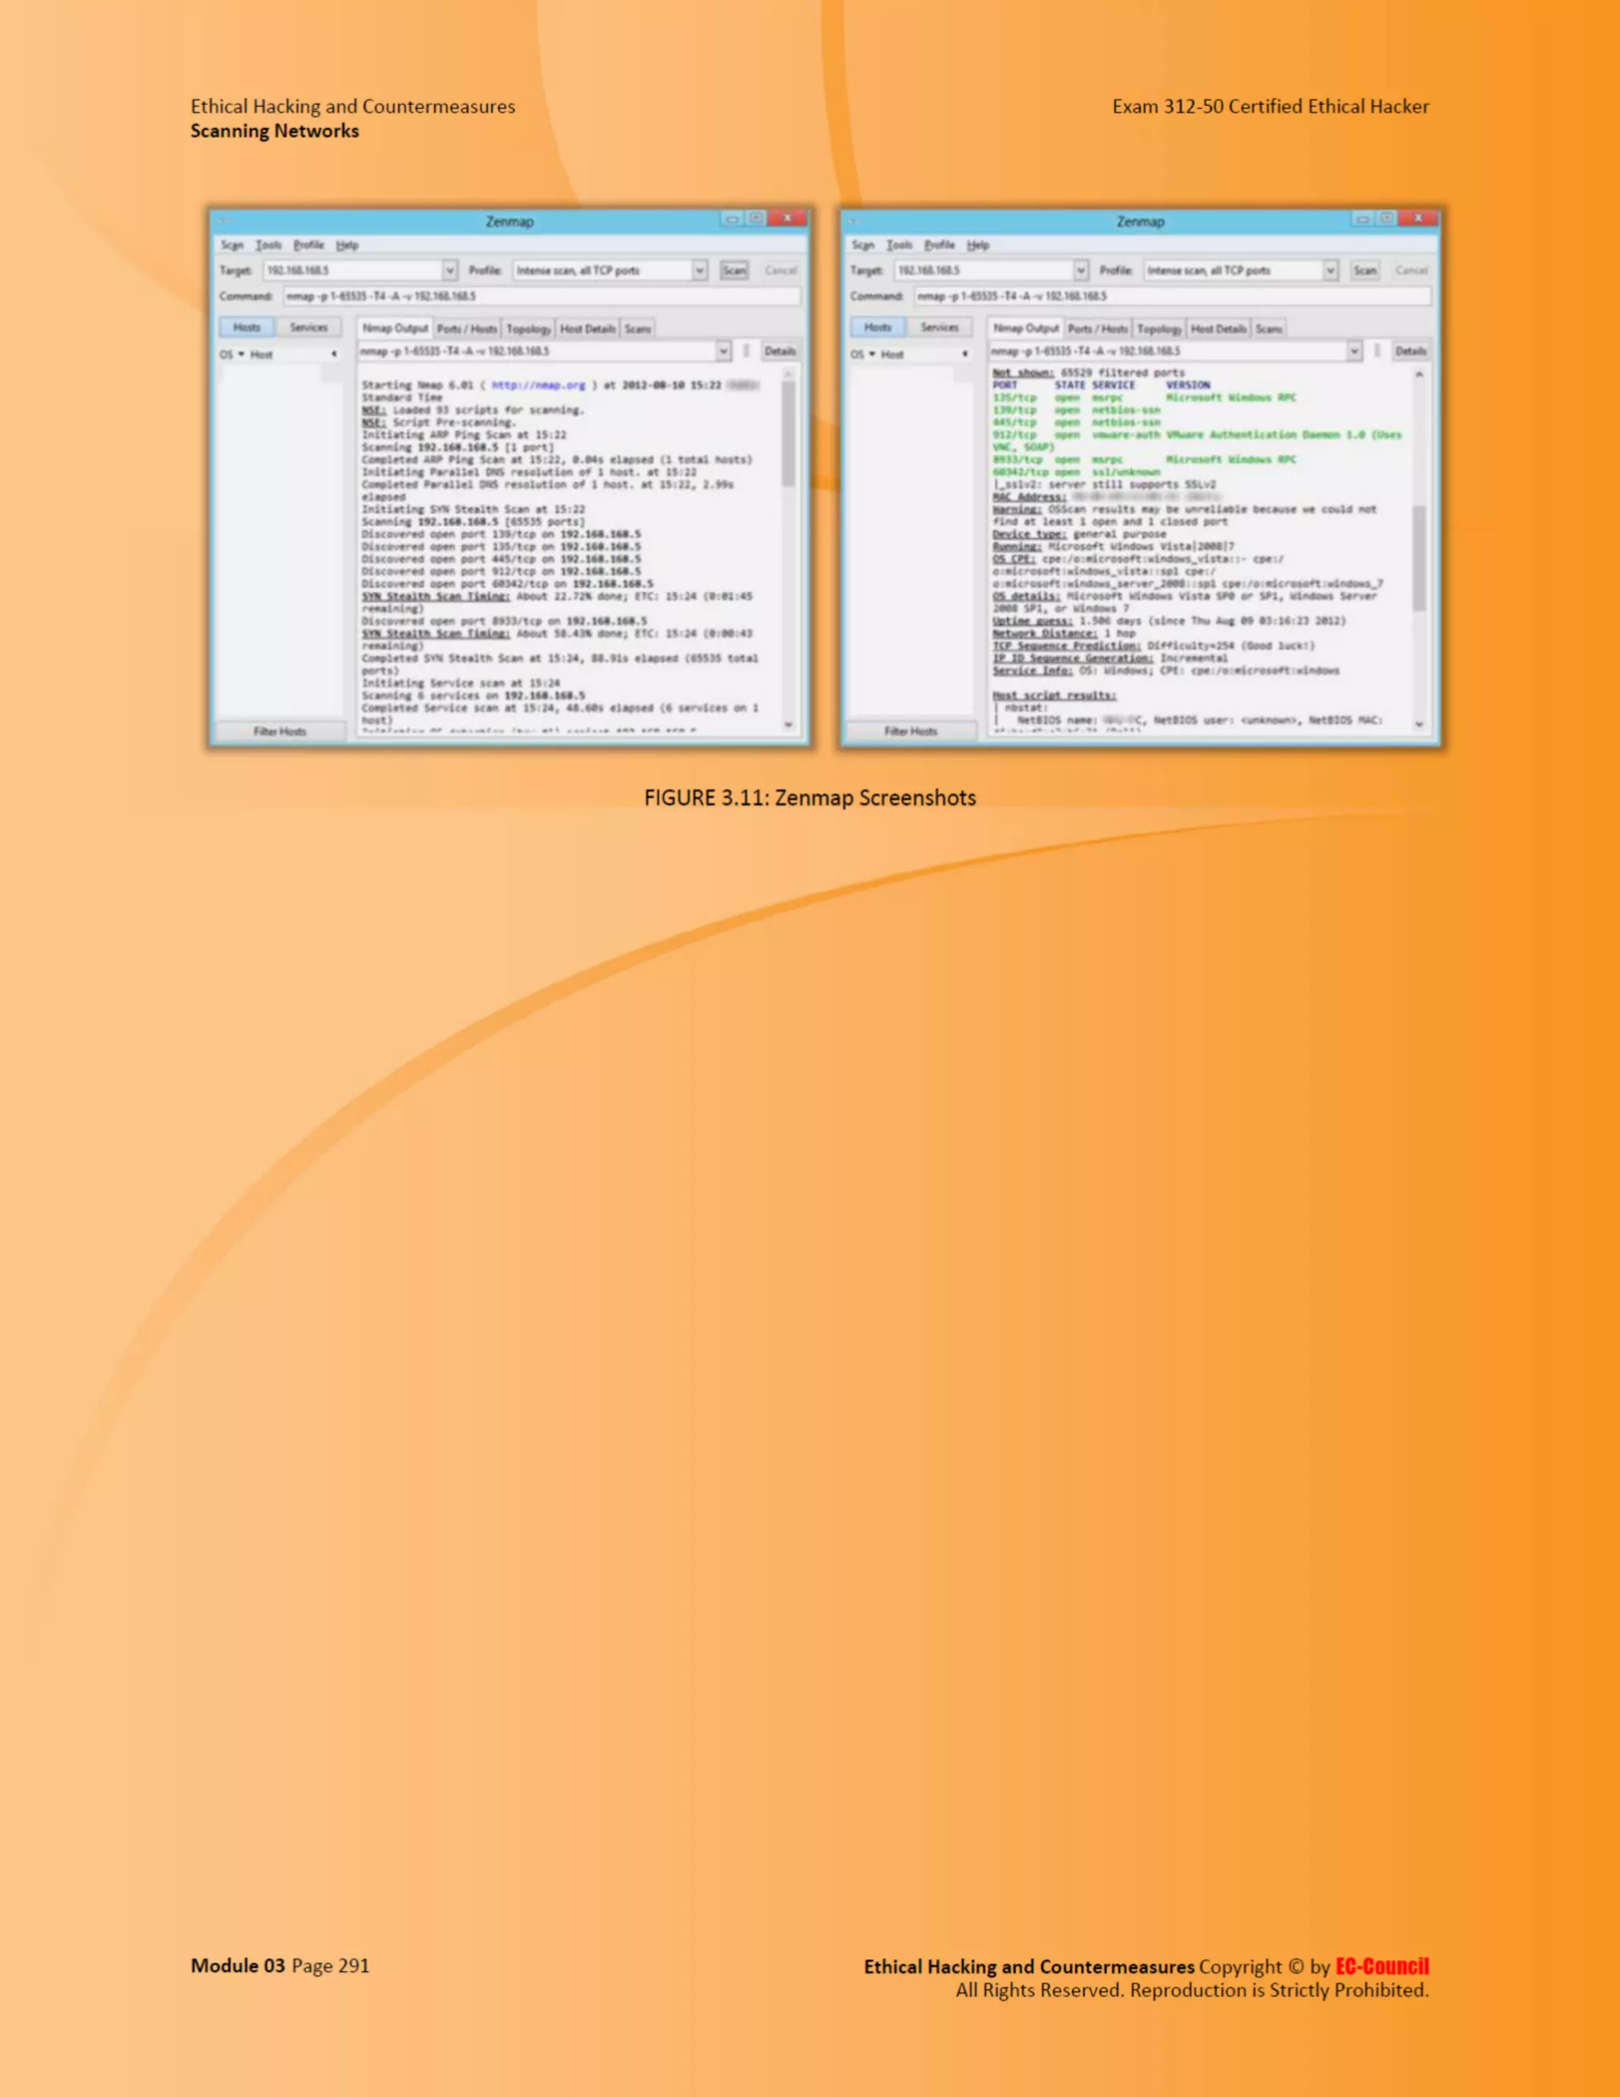The image size is (1620, 2097).
Task: Click the output scrollbar thumb in left window
Action: click(788, 434)
